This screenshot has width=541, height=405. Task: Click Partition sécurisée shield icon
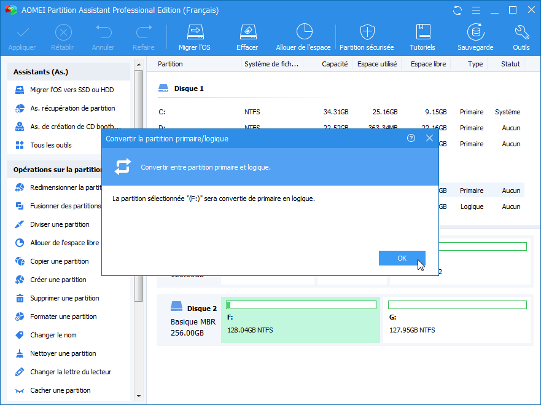[367, 33]
